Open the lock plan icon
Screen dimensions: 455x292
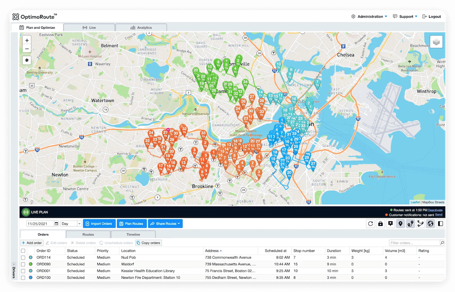(380, 224)
